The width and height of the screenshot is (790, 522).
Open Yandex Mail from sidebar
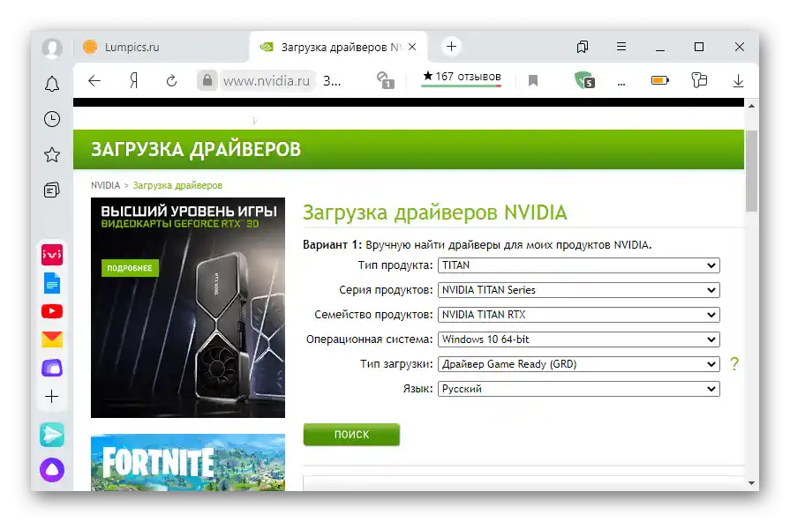[52, 339]
